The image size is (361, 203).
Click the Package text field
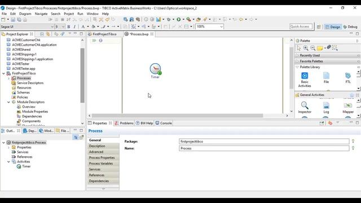tap(264, 142)
